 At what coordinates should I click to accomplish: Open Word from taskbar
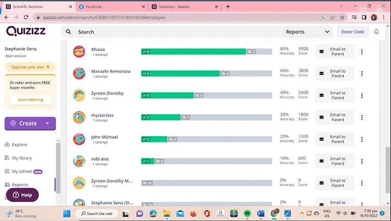coord(261,213)
